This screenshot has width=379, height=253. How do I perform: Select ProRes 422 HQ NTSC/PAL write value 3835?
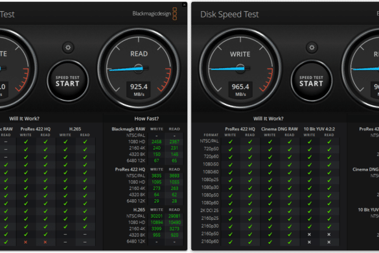click(156, 176)
